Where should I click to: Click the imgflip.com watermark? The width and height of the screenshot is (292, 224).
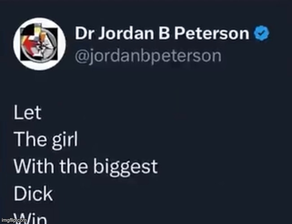[14, 220]
